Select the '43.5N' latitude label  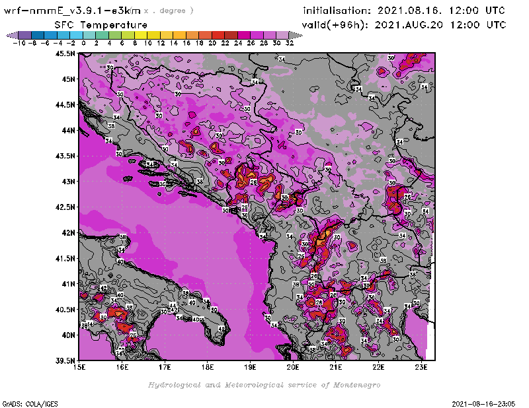click(65, 156)
